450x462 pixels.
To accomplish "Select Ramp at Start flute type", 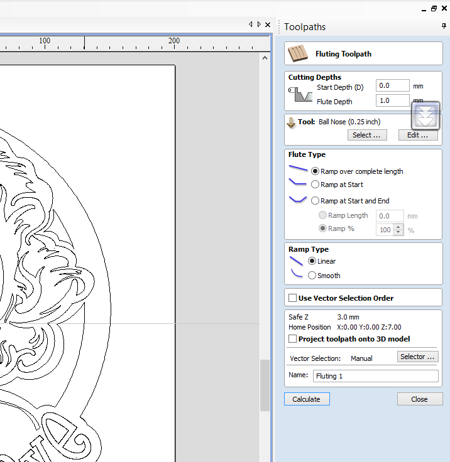I will point(315,185).
